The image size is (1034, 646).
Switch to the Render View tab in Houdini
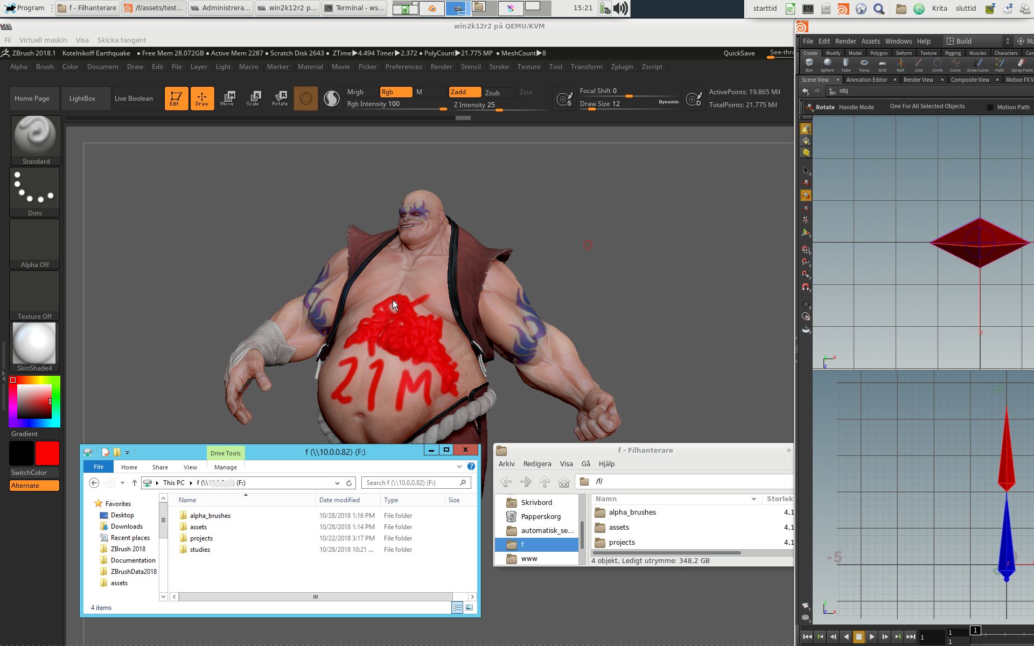[x=918, y=80]
